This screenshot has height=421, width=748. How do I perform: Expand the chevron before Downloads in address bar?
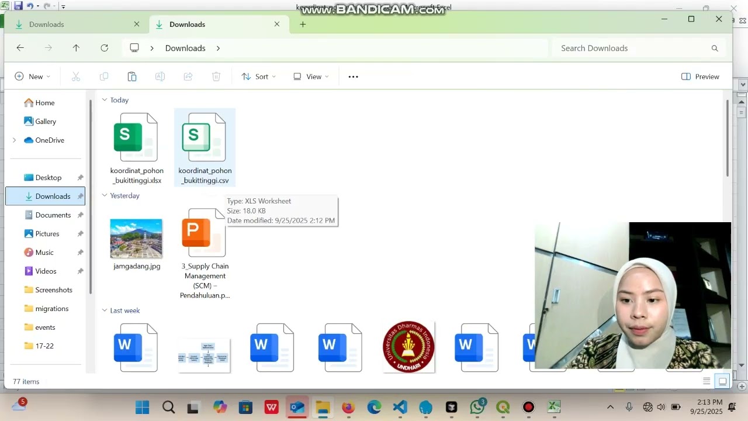(152, 49)
